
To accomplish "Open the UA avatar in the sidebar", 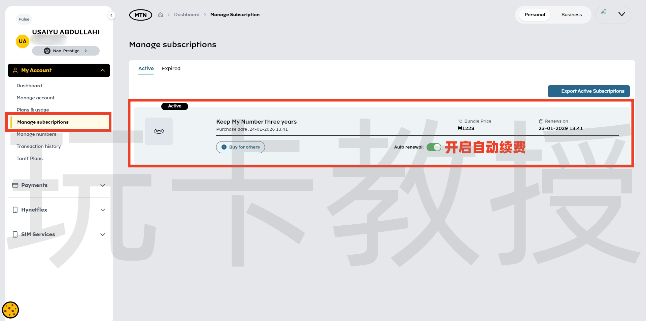I will click(22, 41).
